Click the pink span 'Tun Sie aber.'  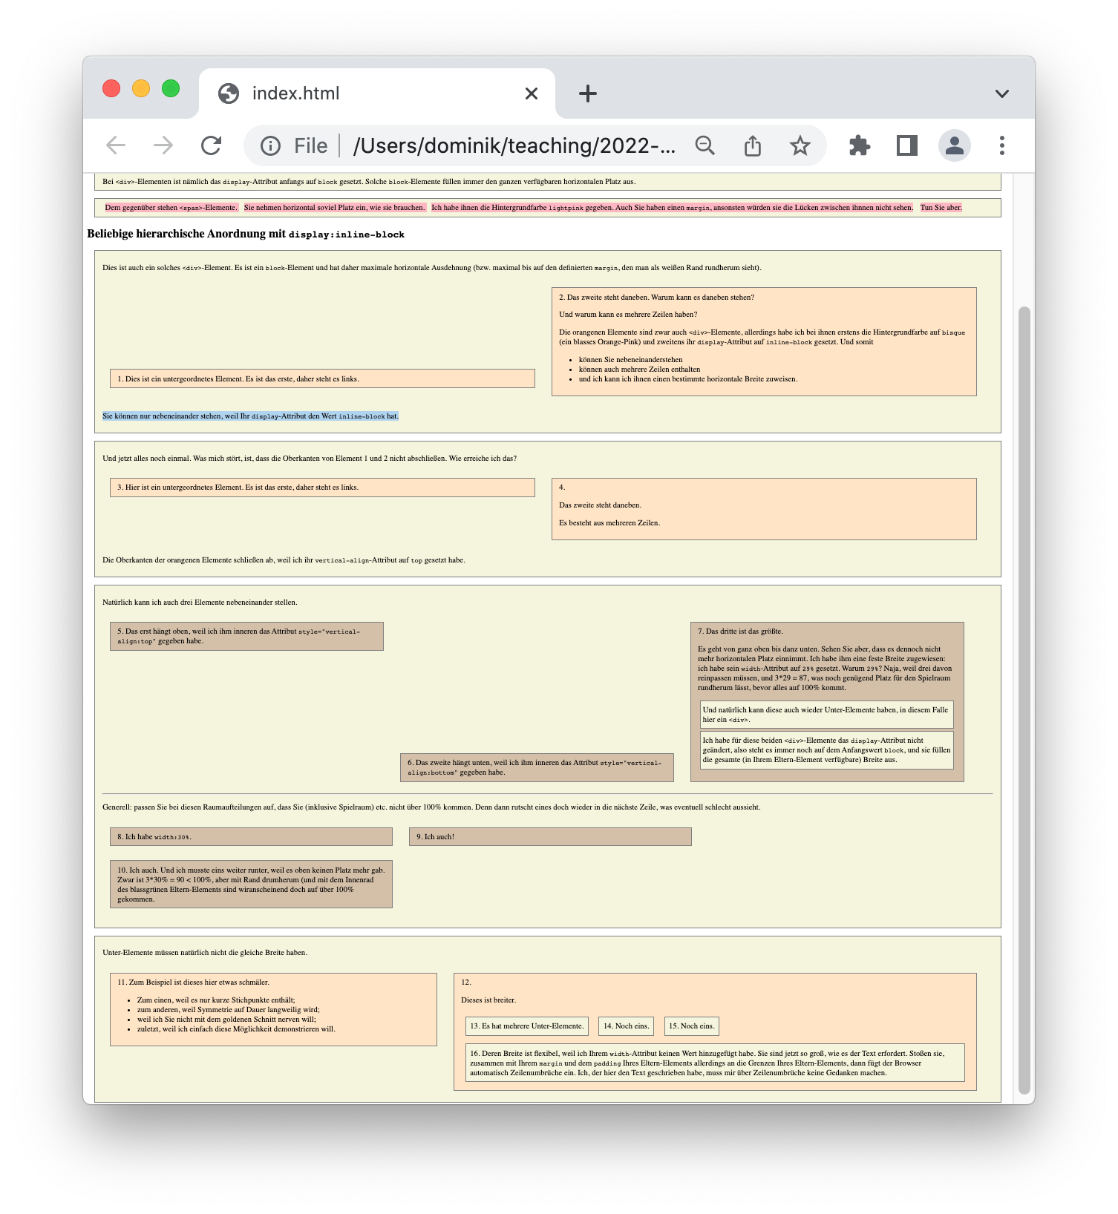click(941, 207)
